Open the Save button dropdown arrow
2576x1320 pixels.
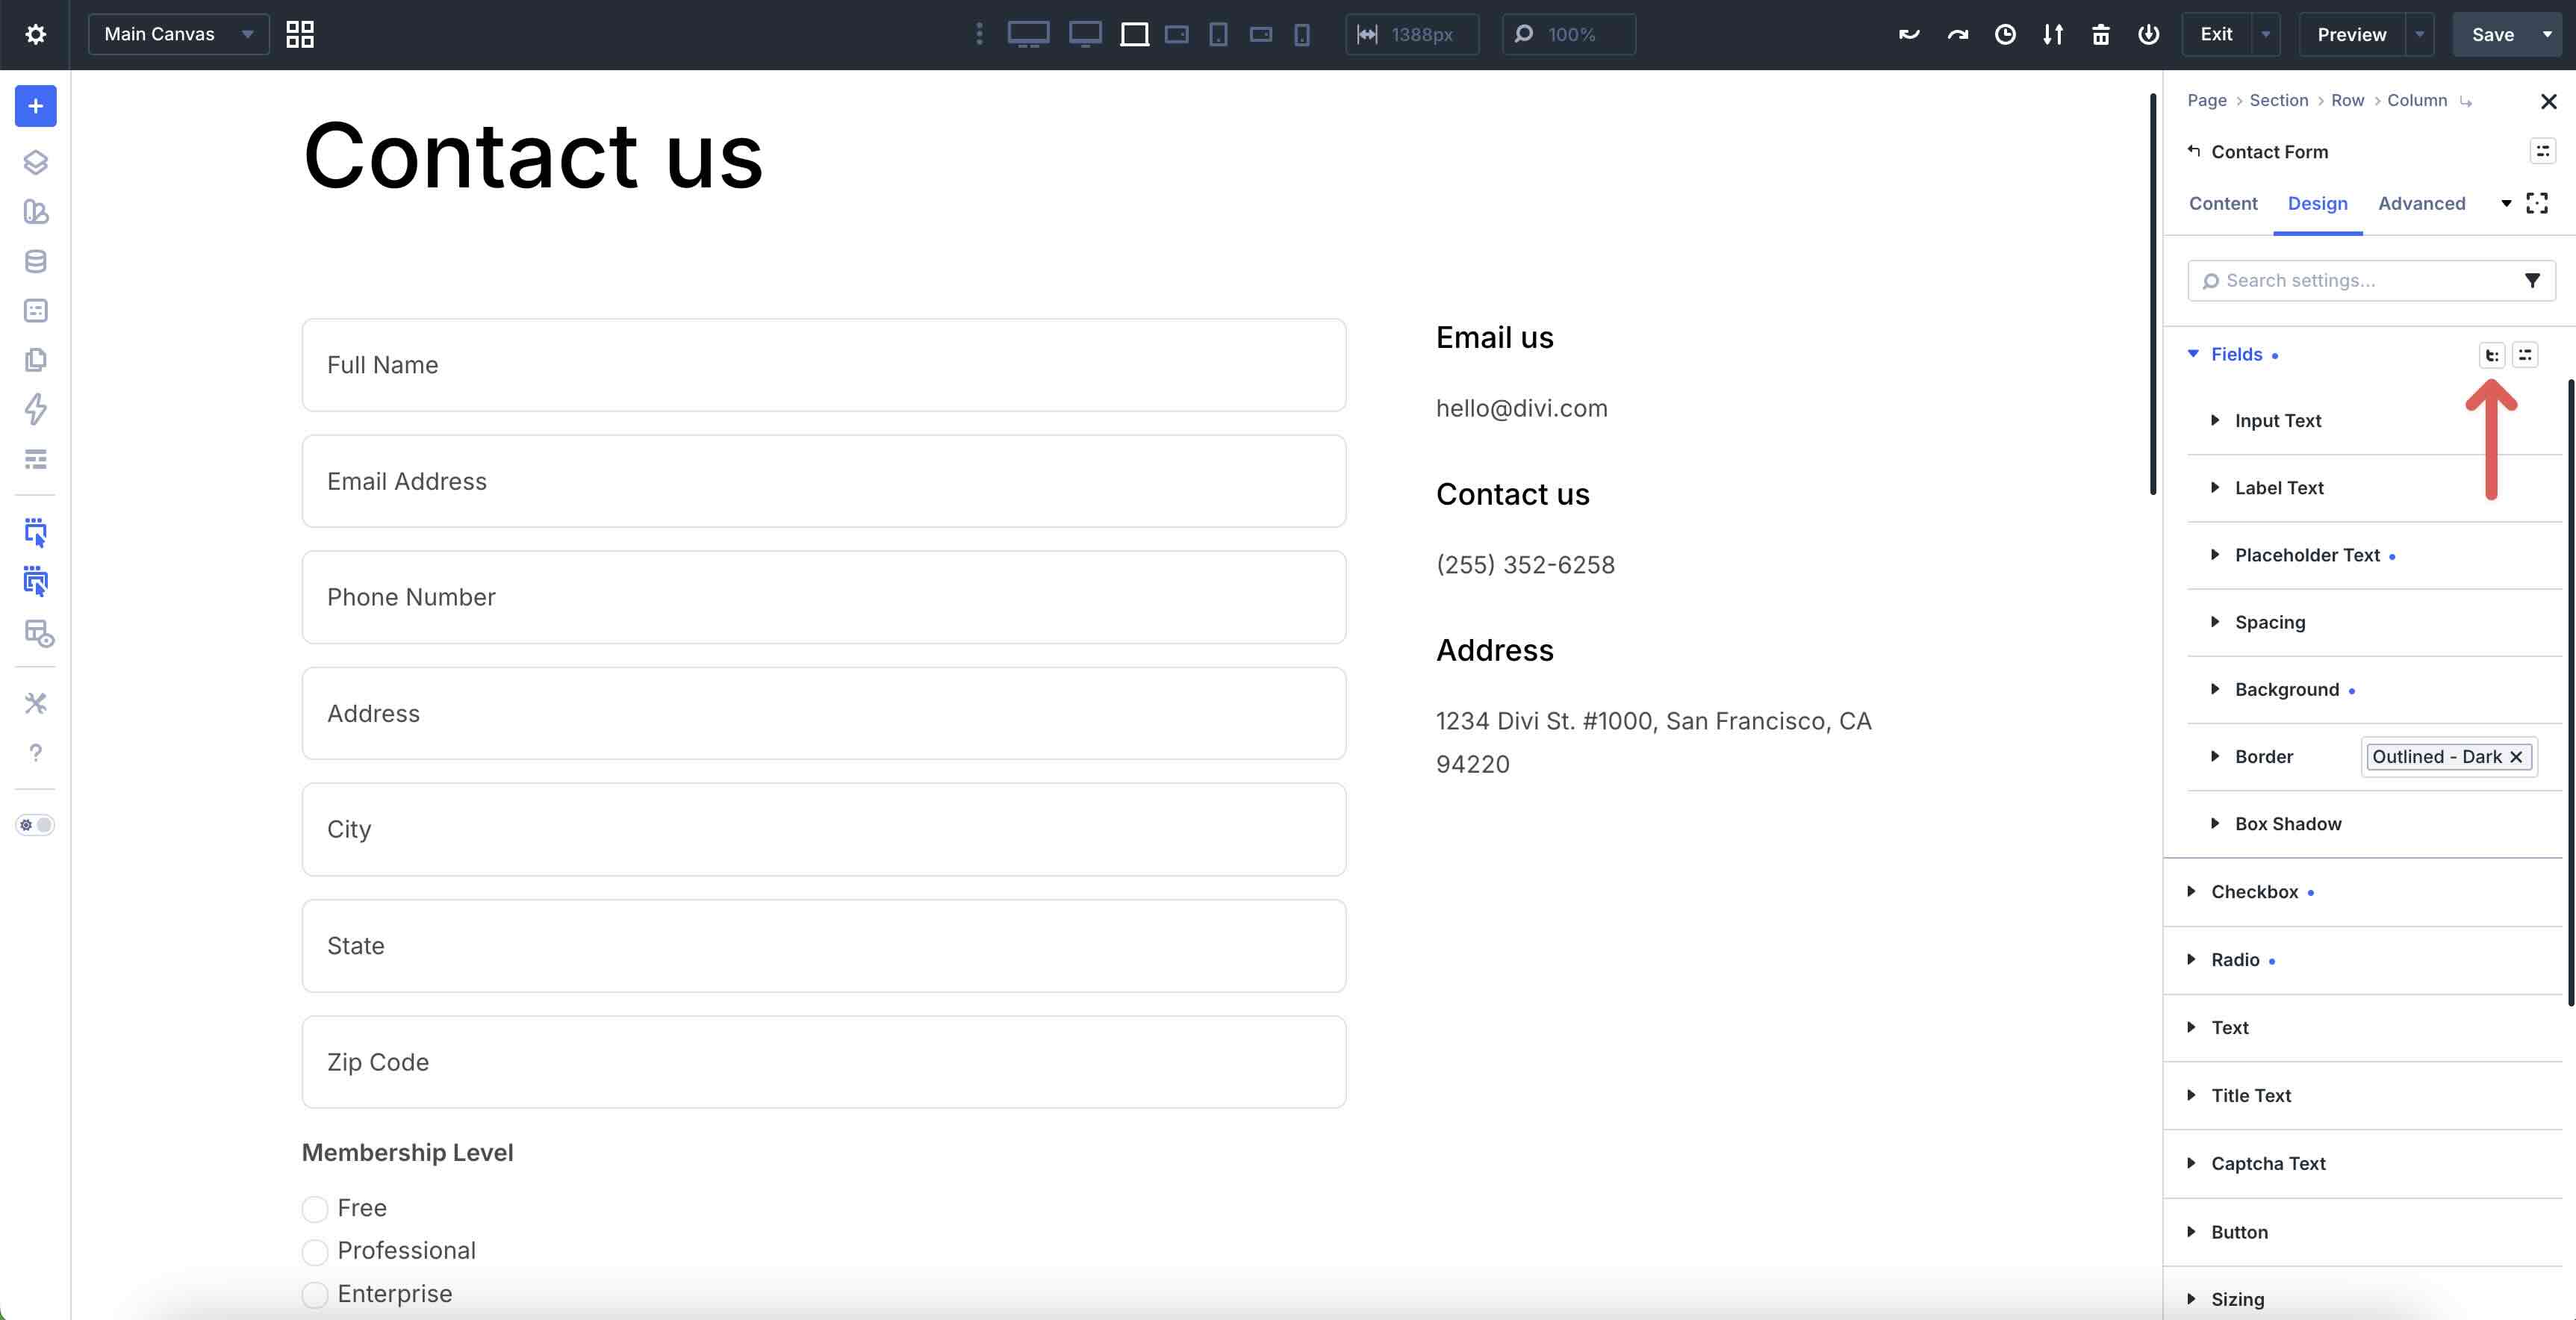click(x=2547, y=35)
